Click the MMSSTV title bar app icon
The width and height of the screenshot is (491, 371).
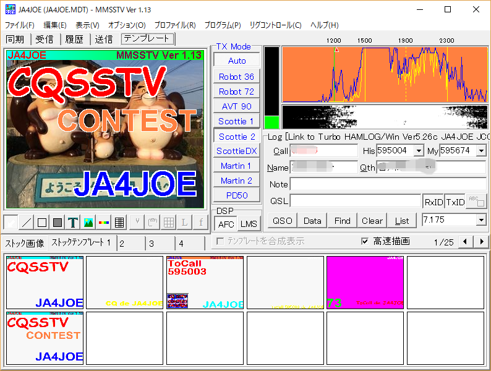click(x=10, y=9)
